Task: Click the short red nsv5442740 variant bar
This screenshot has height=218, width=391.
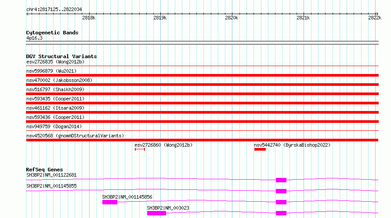Action: point(260,149)
